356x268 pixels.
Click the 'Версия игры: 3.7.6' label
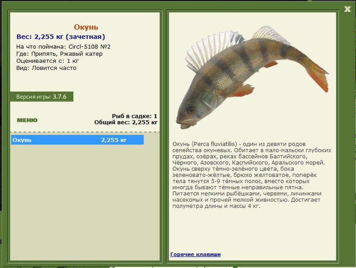point(41,97)
